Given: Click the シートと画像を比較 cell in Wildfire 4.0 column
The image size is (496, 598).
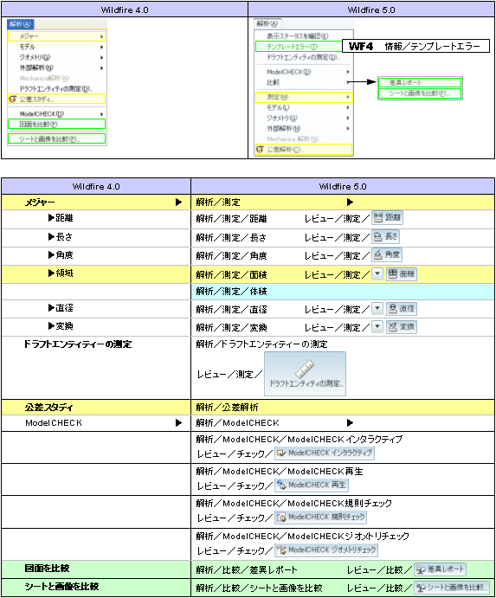Looking at the screenshot, I should [x=96, y=588].
